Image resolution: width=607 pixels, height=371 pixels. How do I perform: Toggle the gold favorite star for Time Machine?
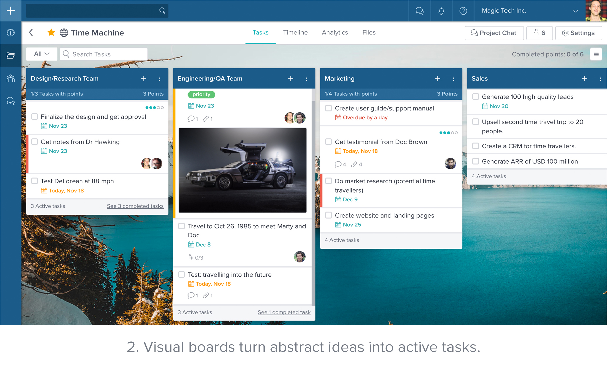[51, 32]
